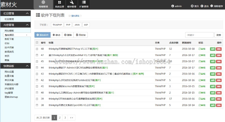Check the checkbox for row 43
Screen dimensions: 225x122
tap(37, 74)
